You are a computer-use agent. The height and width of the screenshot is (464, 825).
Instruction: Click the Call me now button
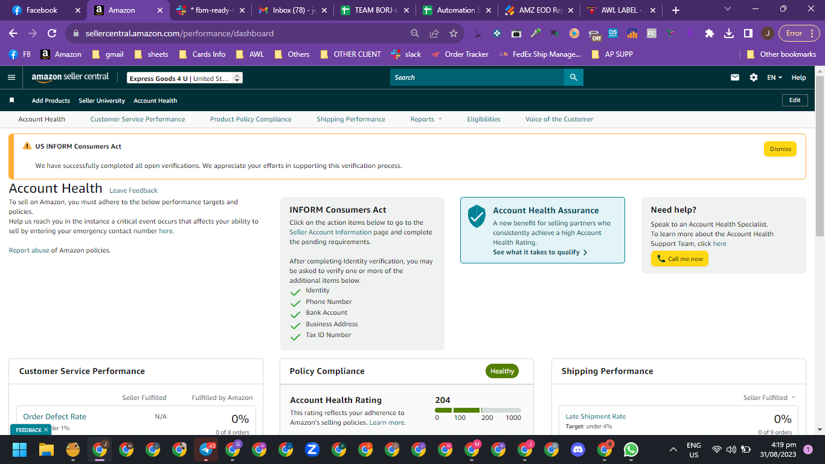click(679, 259)
